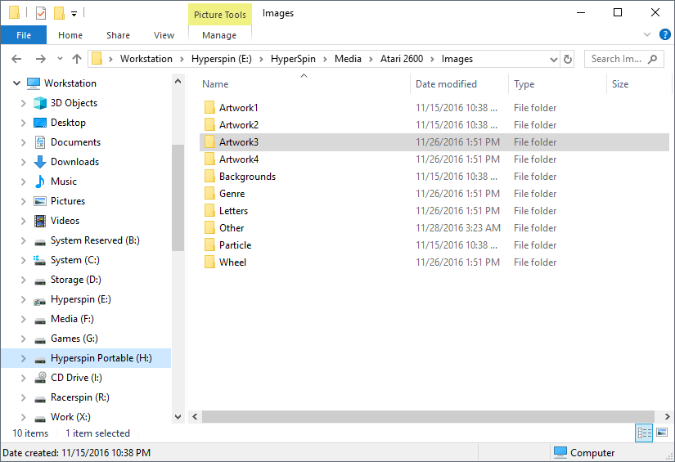Click the Up one level arrow
The height and width of the screenshot is (462, 675).
(x=77, y=59)
